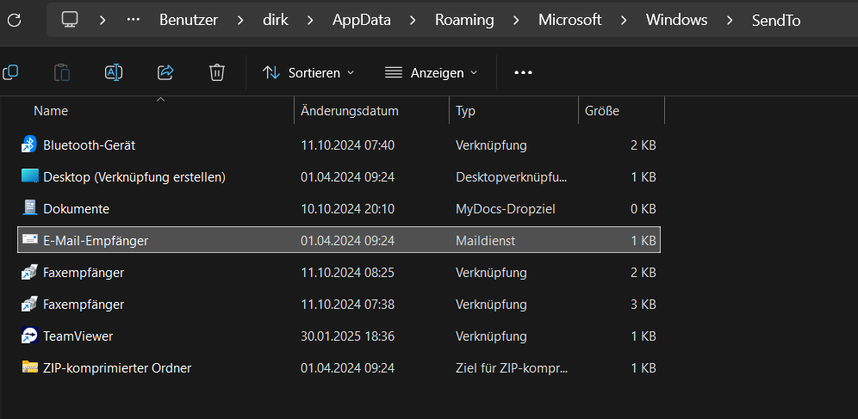
Task: Open the Sortieren dropdown
Action: click(x=308, y=72)
